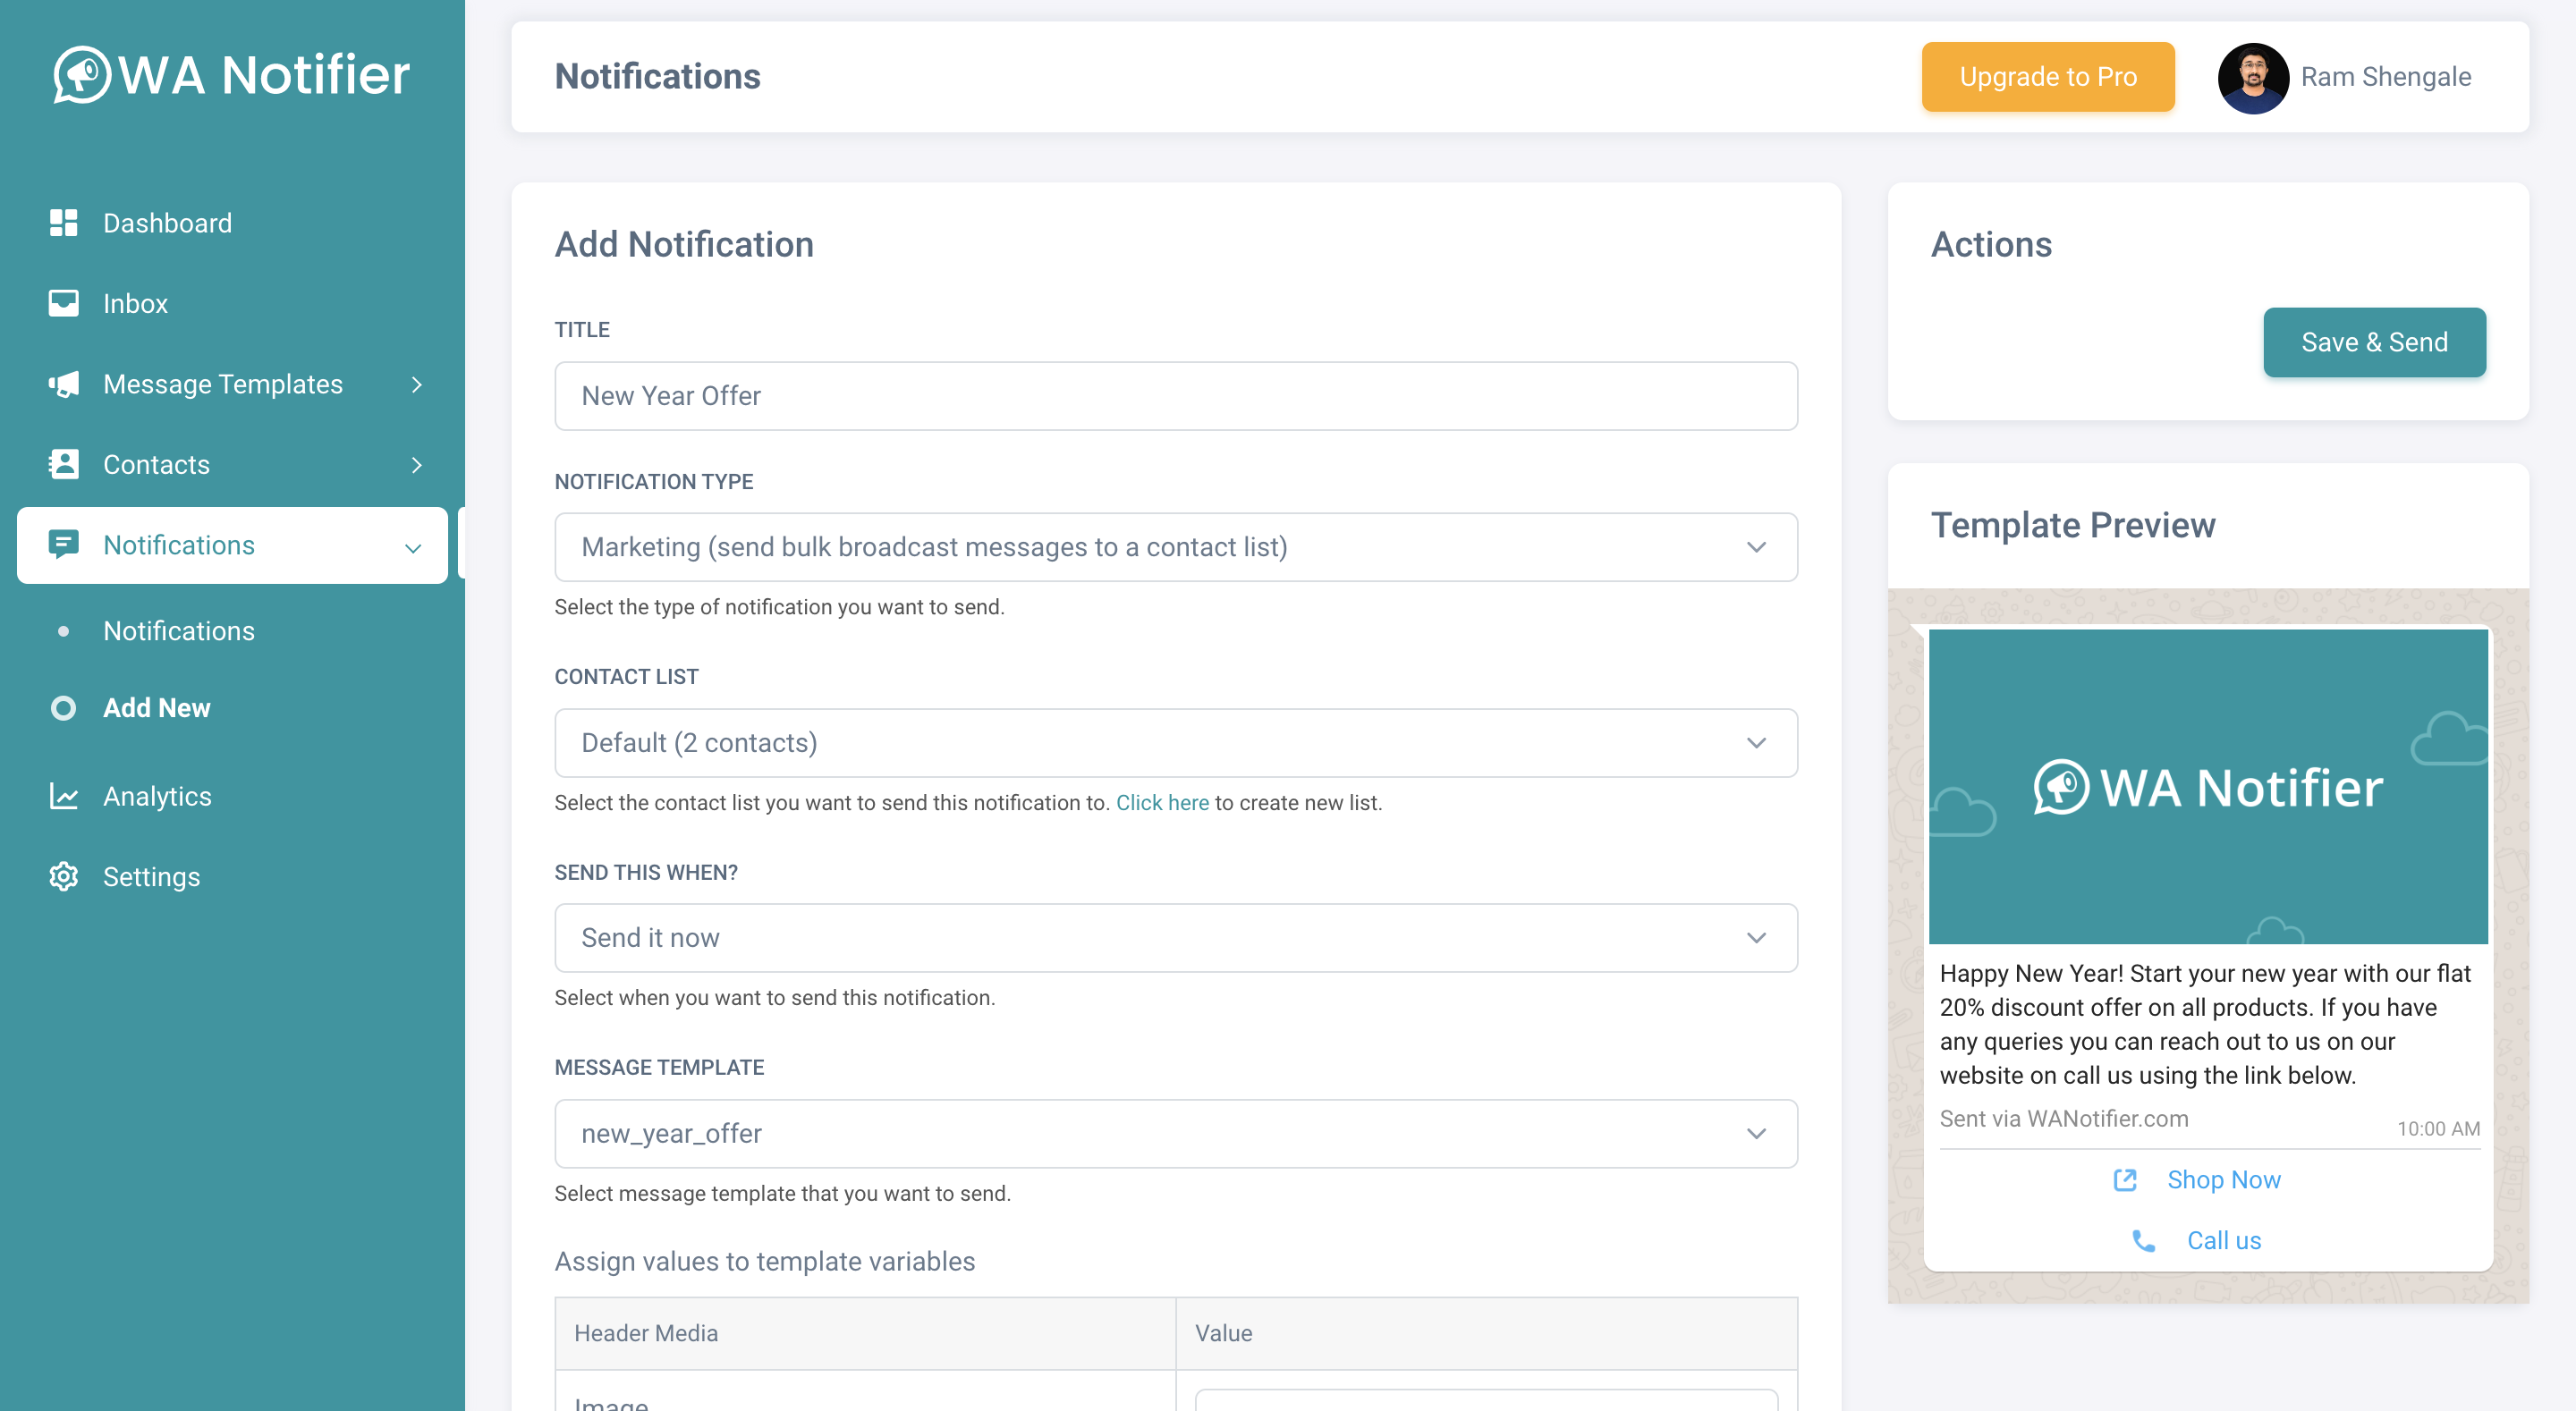The width and height of the screenshot is (2576, 1411).
Task: Click Shop Now in template preview
Action: [x=2223, y=1180]
